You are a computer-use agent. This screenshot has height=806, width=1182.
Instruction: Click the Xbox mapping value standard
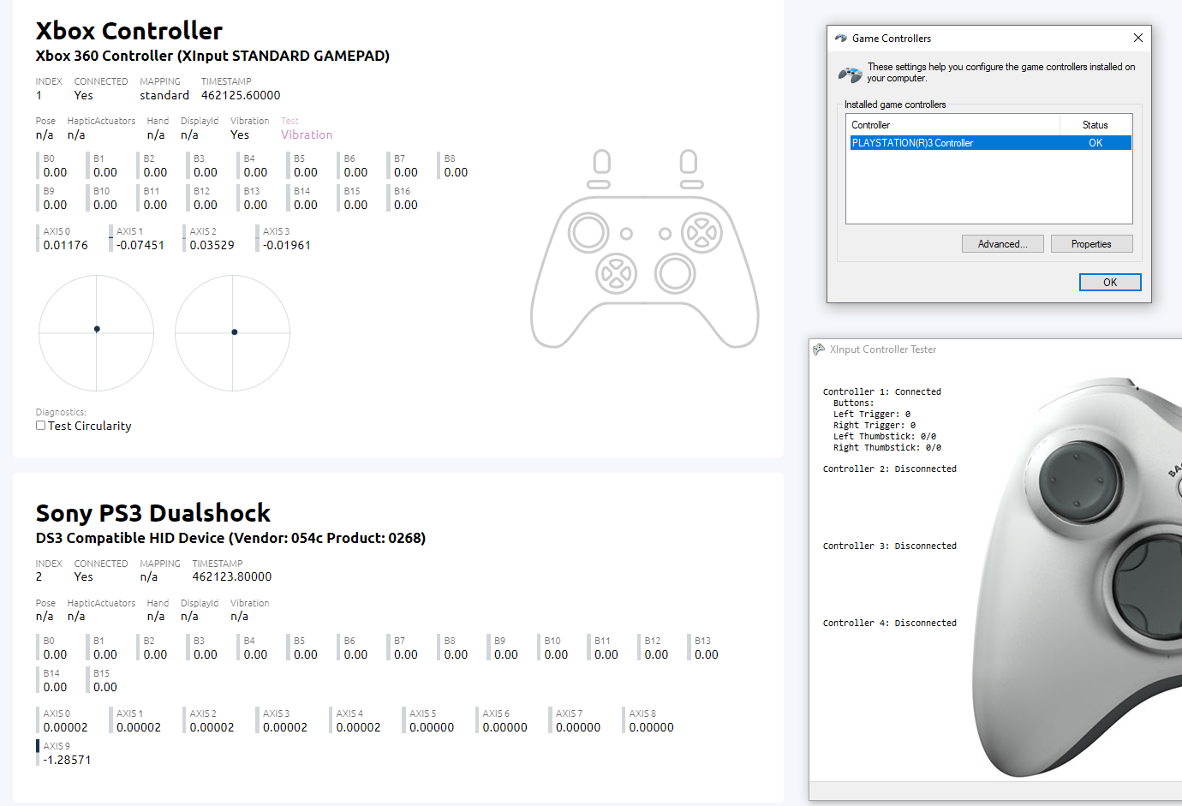click(x=164, y=95)
